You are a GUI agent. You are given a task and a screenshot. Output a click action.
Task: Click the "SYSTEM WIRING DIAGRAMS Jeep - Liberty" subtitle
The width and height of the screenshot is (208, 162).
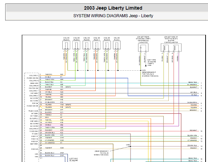pos(113,16)
